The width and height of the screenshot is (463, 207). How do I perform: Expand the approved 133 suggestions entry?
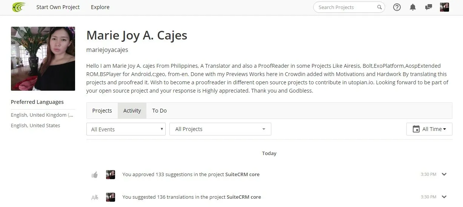pyautogui.click(x=444, y=174)
